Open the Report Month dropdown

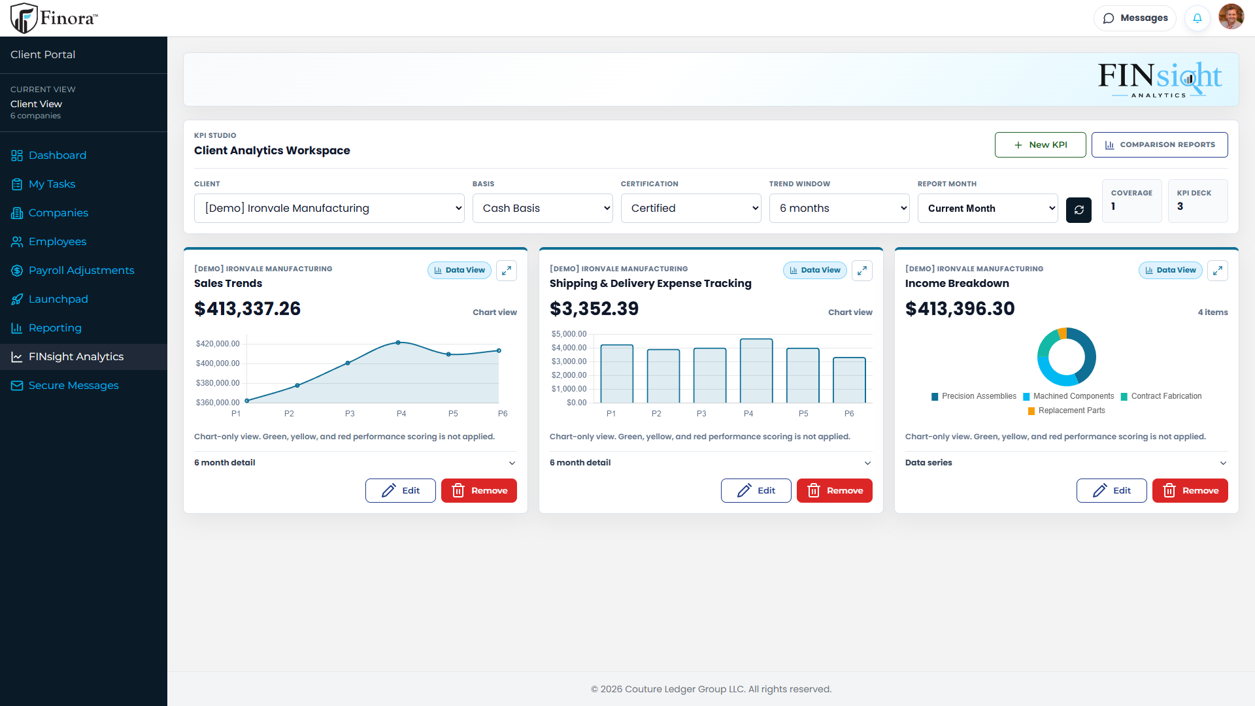click(x=988, y=209)
